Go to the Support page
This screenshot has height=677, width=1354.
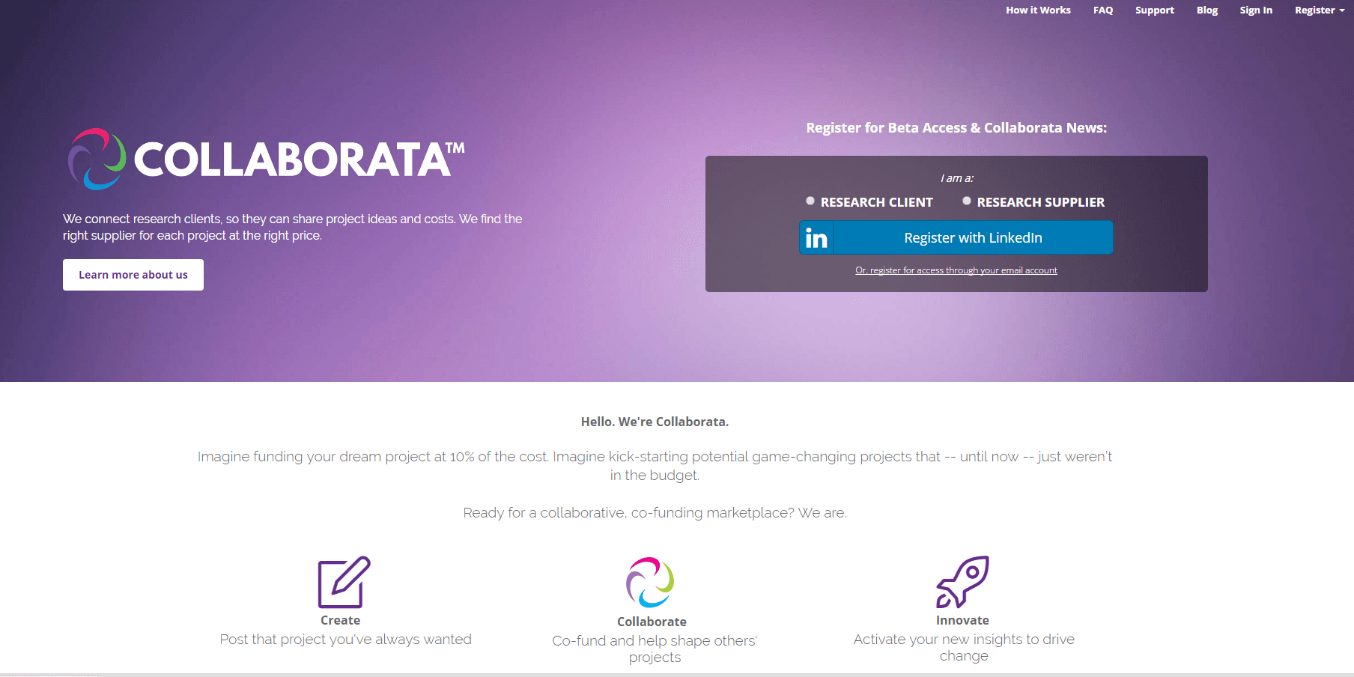point(1154,10)
